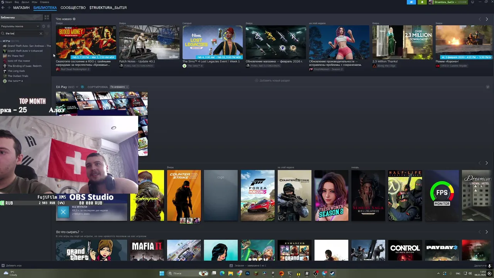Open Control Ultimate Edition cover
The width and height of the screenshot is (494, 278).
coord(405,250)
